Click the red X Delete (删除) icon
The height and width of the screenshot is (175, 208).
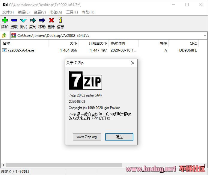(x=51, y=20)
